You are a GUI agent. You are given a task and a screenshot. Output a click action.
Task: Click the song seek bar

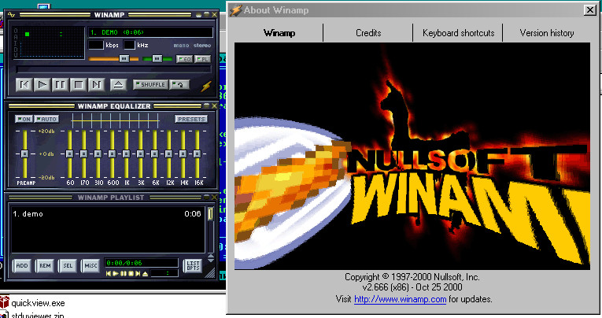pos(113,69)
